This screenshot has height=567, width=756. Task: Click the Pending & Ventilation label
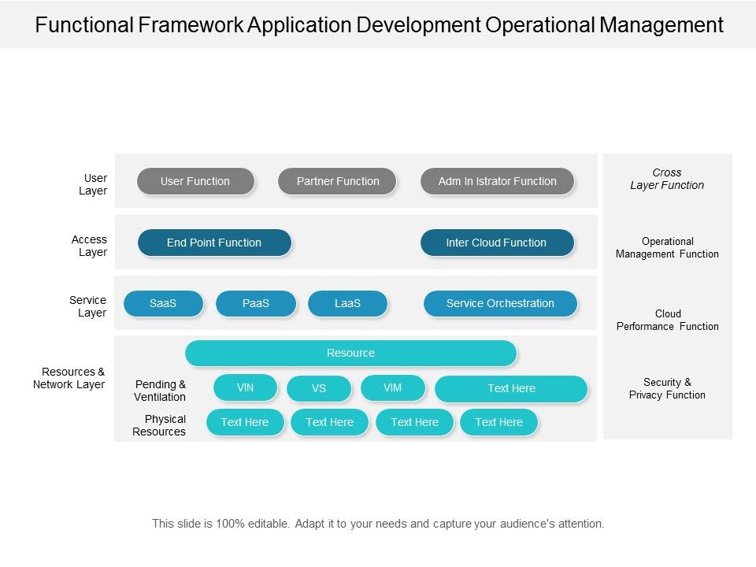(160, 391)
